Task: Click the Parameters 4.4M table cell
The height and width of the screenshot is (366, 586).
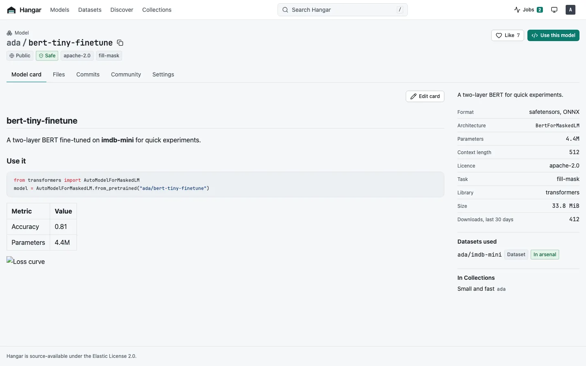Action: (63, 242)
